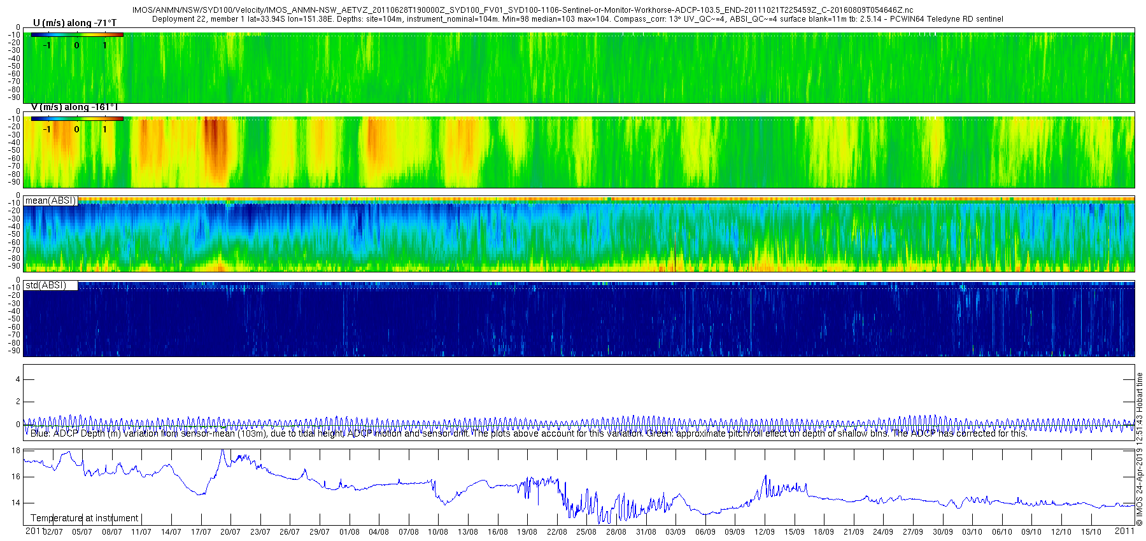Click the temperature curve peak near 20/07

[222, 451]
